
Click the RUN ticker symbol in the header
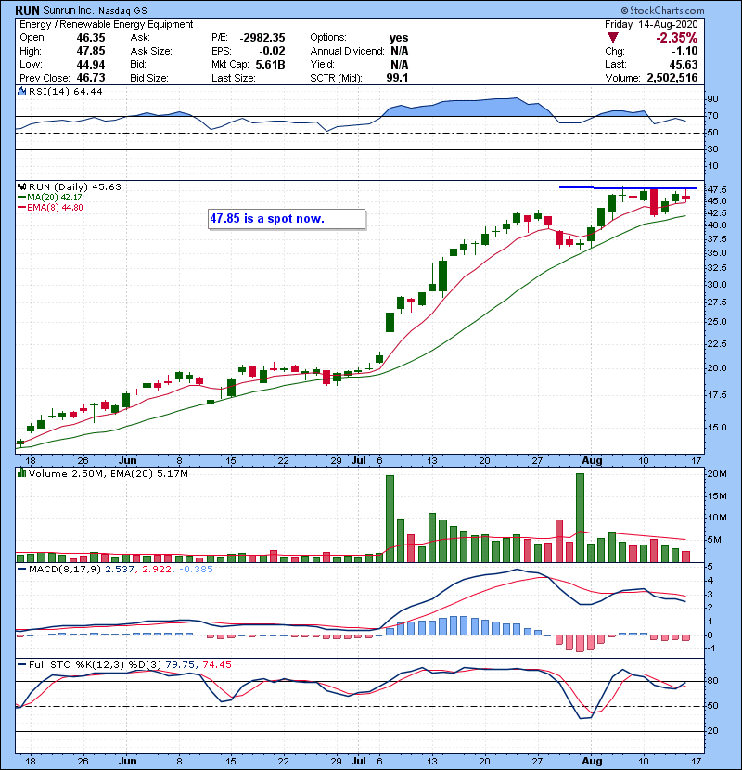[x=27, y=10]
